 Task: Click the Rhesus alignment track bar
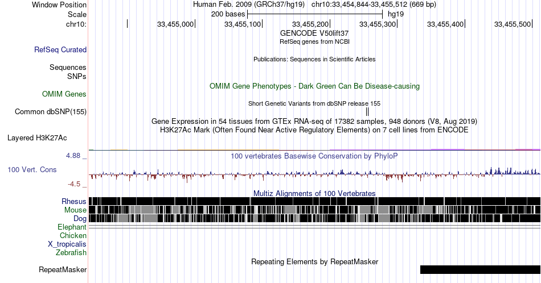pos(315,201)
